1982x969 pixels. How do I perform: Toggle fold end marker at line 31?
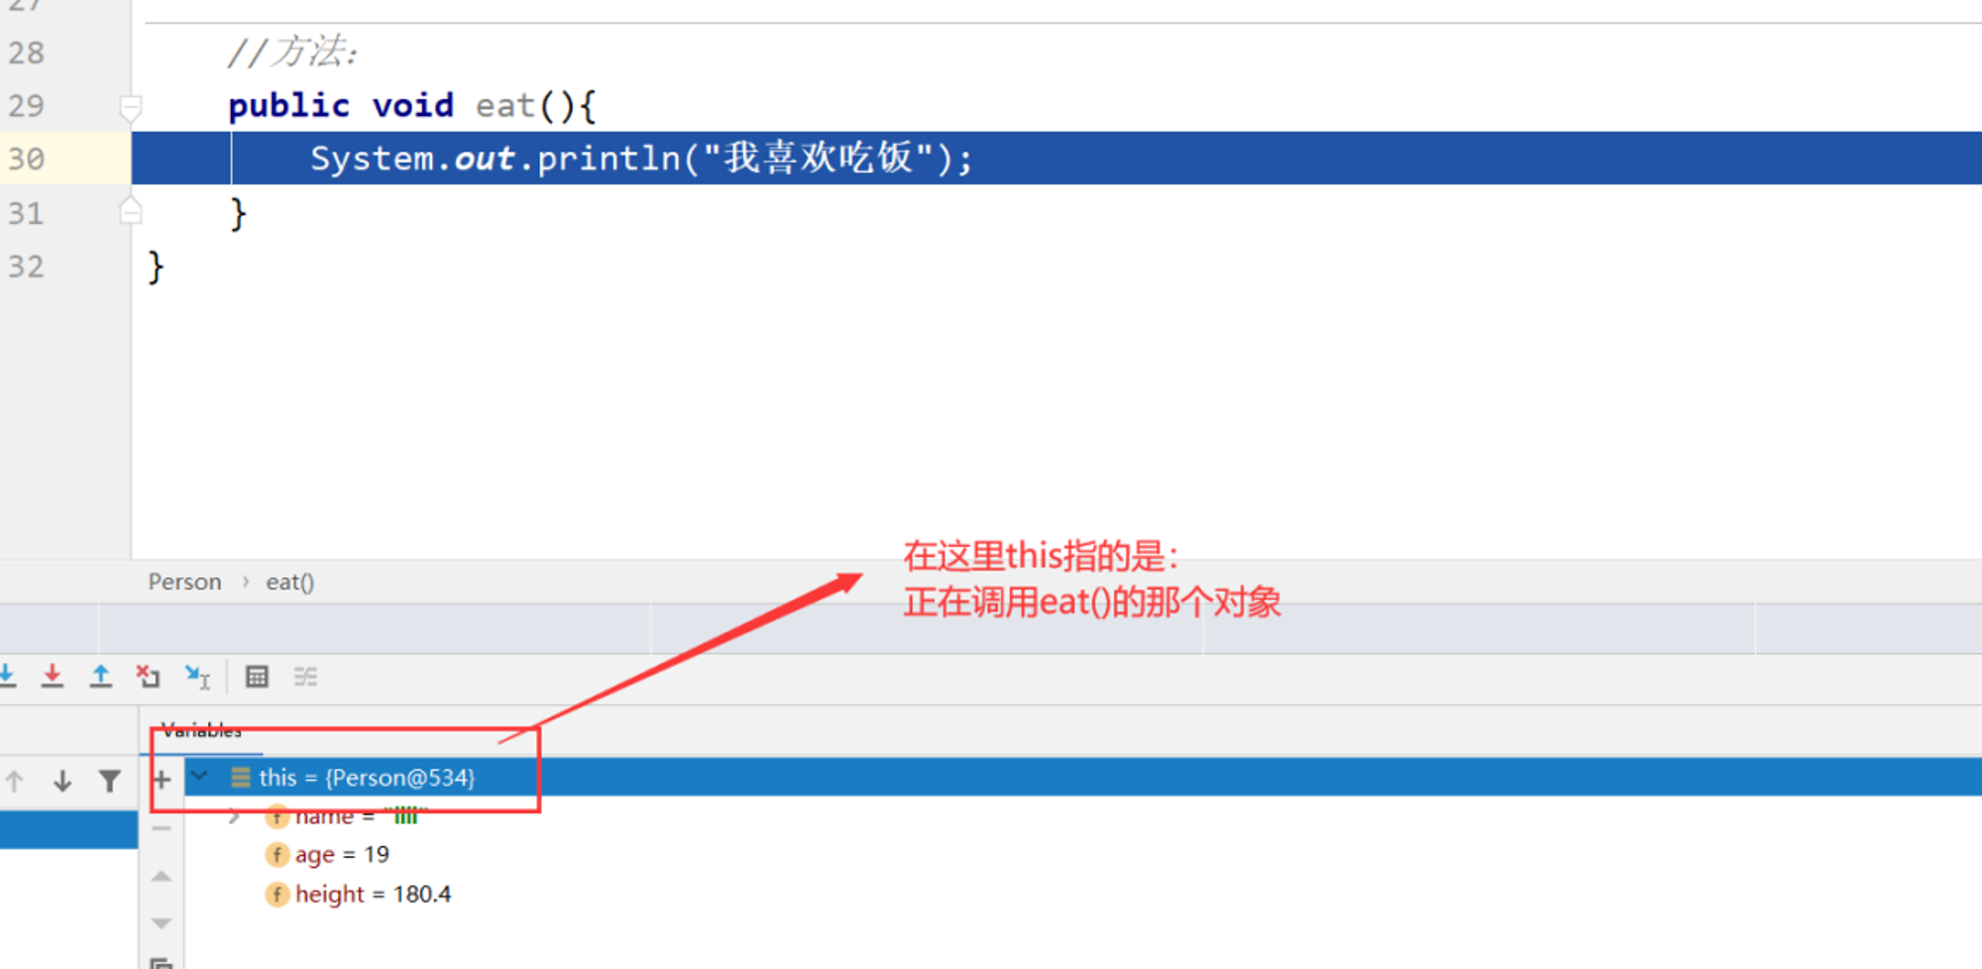[130, 212]
